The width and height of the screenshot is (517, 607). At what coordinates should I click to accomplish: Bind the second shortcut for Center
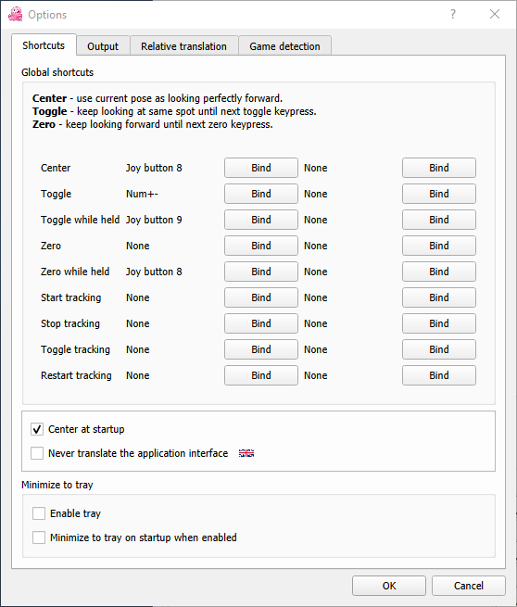439,168
